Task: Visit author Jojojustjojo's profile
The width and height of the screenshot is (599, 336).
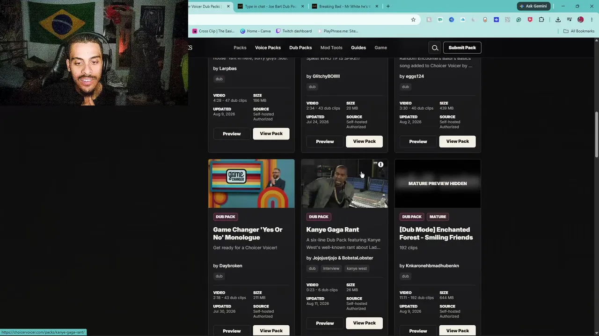Action: coord(325,258)
